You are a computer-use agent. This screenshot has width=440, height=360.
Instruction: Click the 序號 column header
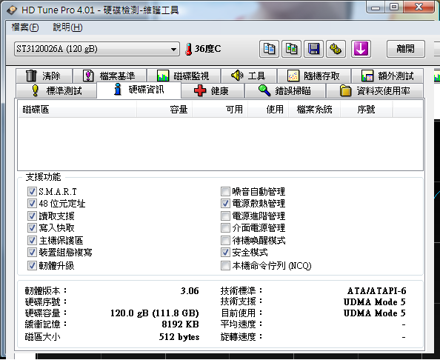[x=366, y=109]
